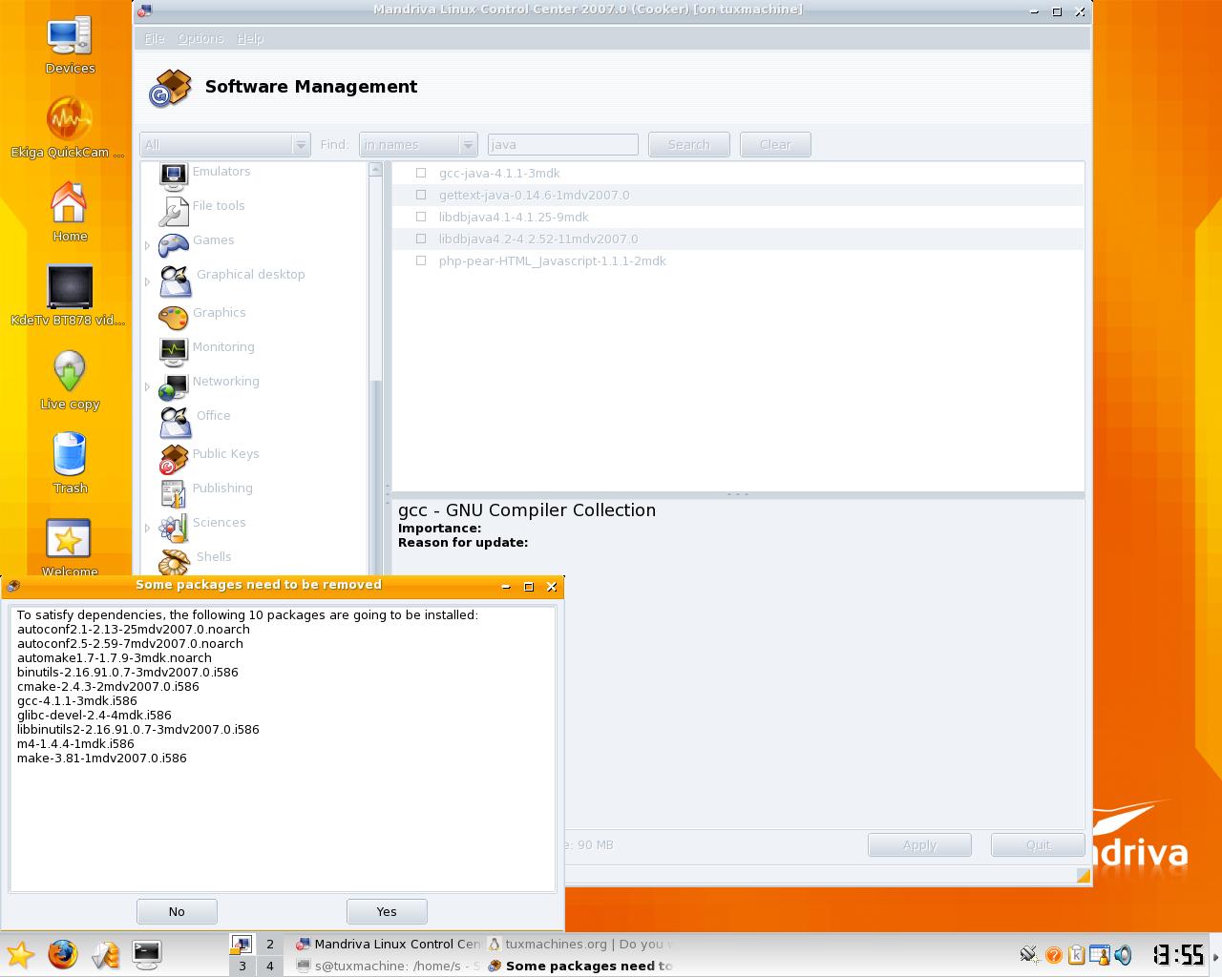Click the category list scrollbar up arrow
This screenshot has height=977, width=1222.
375,170
